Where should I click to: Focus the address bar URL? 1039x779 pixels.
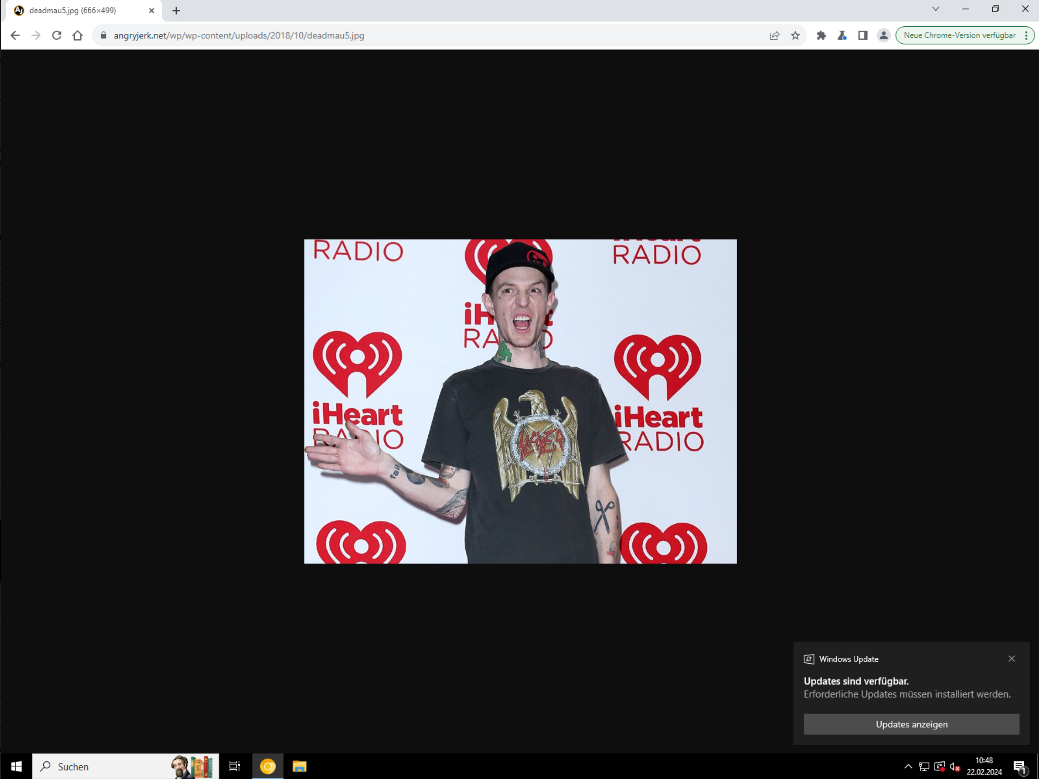coord(239,35)
